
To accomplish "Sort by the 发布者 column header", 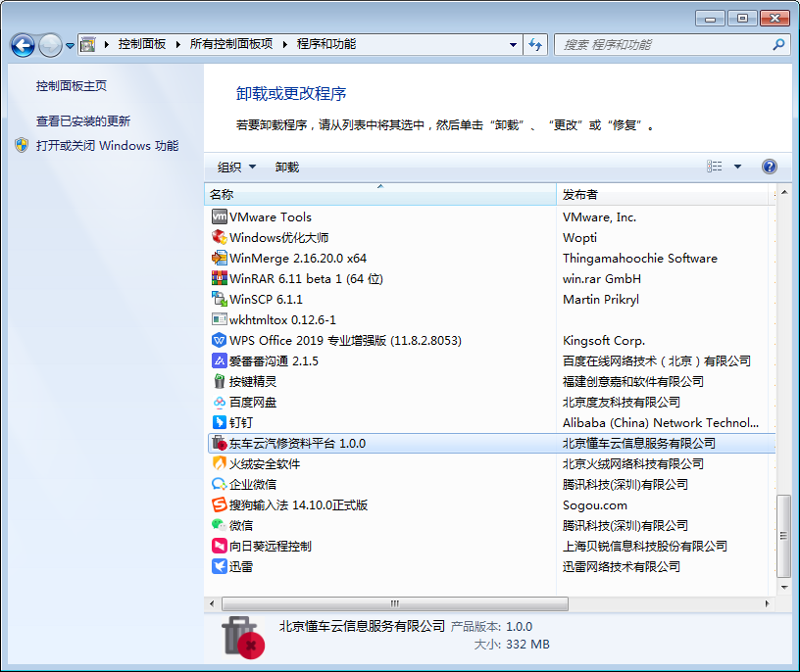I will click(x=662, y=194).
